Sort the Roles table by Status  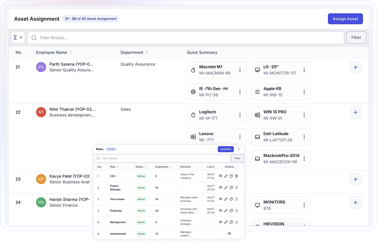[146, 167]
